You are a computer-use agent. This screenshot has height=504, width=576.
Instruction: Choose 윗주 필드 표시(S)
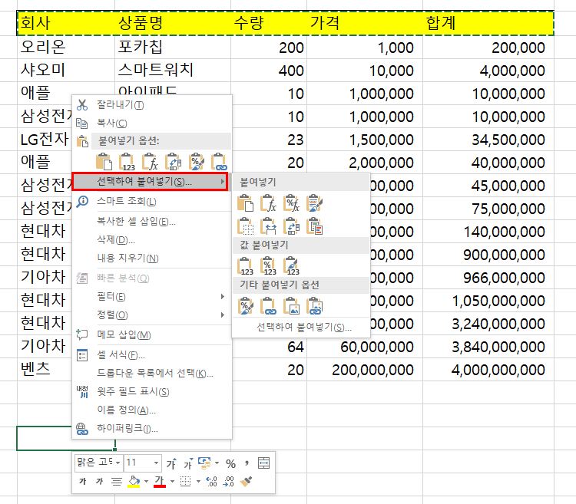pyautogui.click(x=152, y=391)
